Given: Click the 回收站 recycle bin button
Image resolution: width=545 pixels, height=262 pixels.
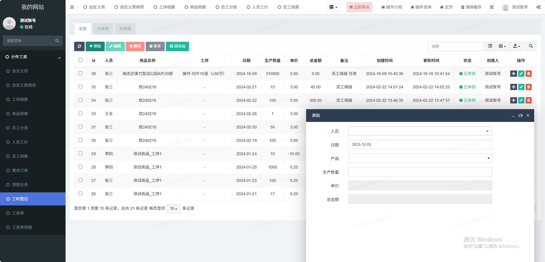Looking at the screenshot, I should [177, 46].
